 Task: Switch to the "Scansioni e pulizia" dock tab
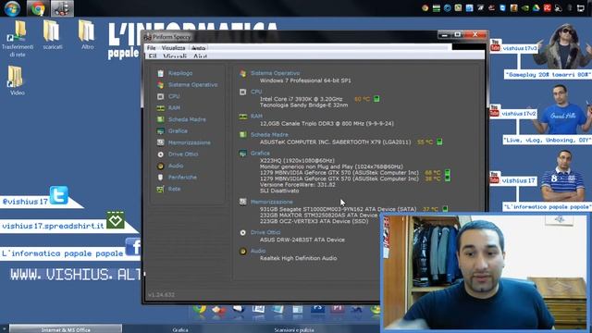pyautogui.click(x=294, y=329)
